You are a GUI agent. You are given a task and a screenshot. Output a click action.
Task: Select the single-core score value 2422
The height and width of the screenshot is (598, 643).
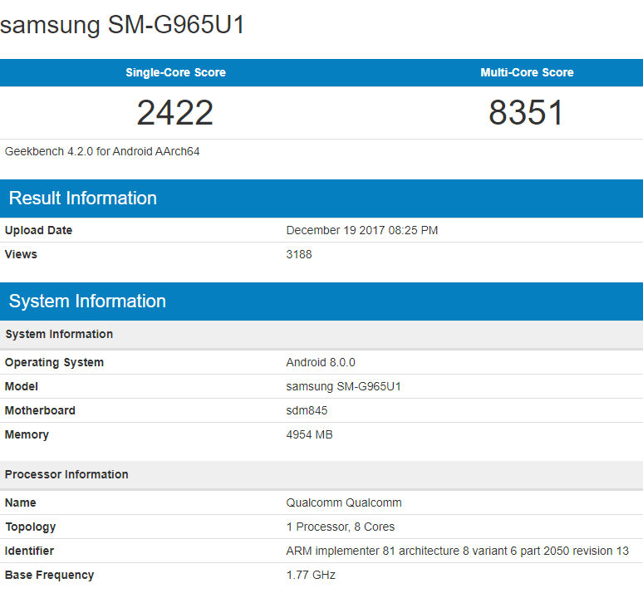pos(175,113)
